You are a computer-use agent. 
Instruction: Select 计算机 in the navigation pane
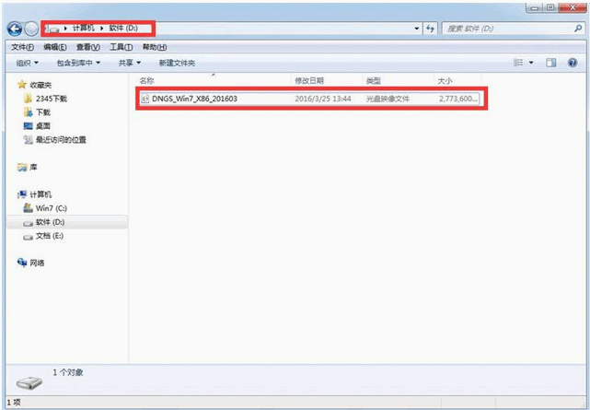(x=40, y=194)
